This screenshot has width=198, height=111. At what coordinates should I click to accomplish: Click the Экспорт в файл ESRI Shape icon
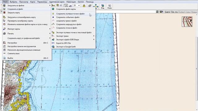click(x=53, y=39)
